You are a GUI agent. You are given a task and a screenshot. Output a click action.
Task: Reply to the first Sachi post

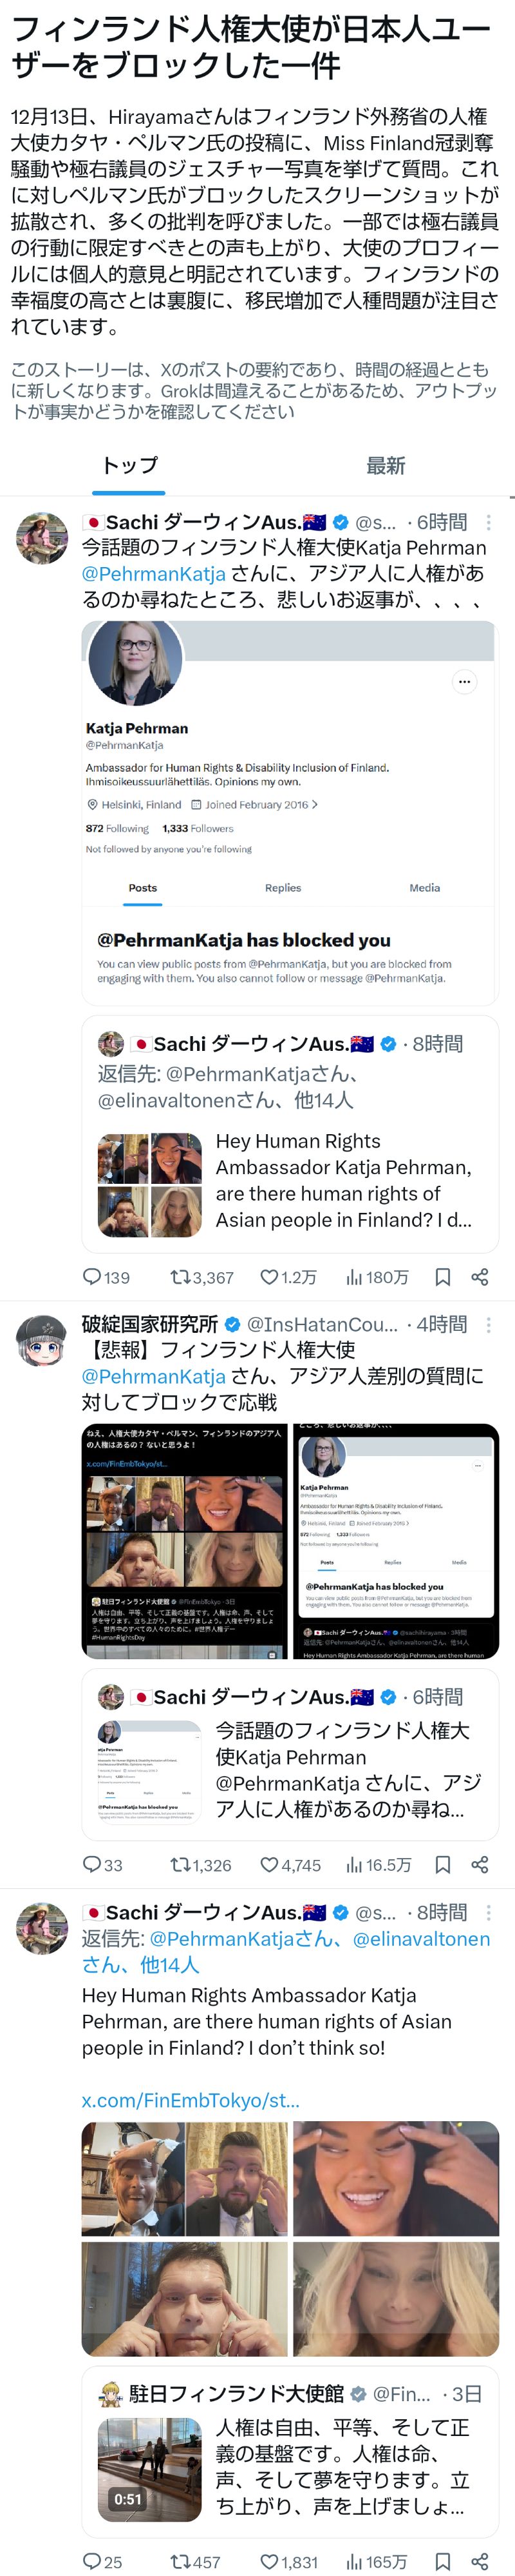(x=92, y=1277)
